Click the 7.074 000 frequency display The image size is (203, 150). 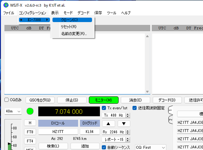click(x=69, y=111)
